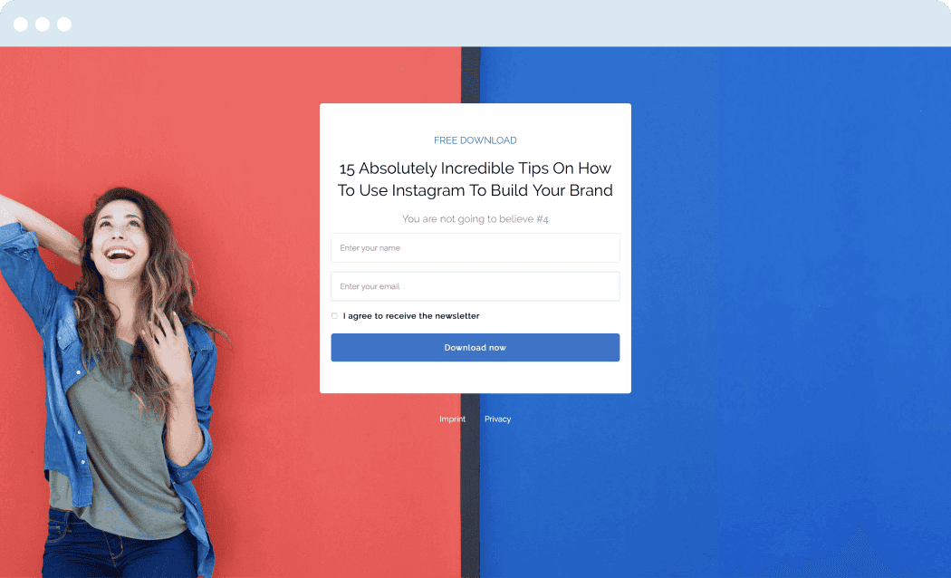Focus the "Enter your email" field

click(475, 286)
